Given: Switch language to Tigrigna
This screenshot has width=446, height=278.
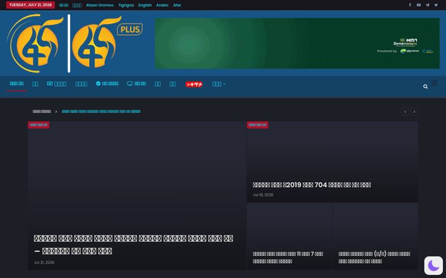Looking at the screenshot, I should pos(126,5).
